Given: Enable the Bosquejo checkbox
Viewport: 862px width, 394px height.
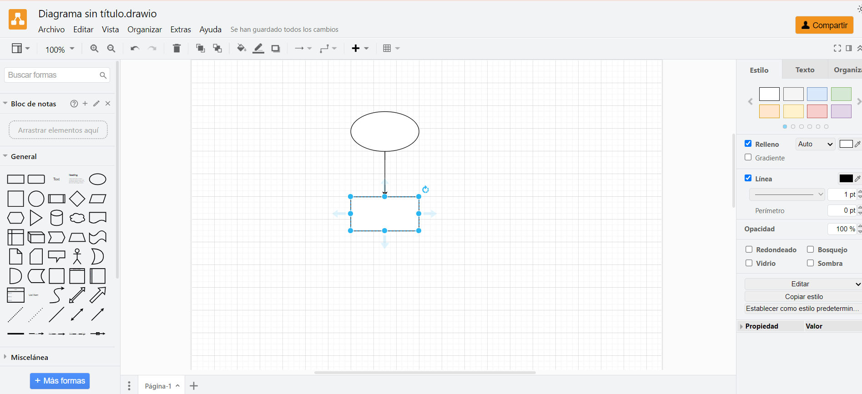Looking at the screenshot, I should click(x=810, y=249).
